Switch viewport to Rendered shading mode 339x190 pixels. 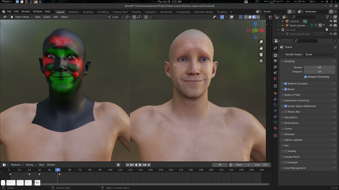click(x=258, y=17)
